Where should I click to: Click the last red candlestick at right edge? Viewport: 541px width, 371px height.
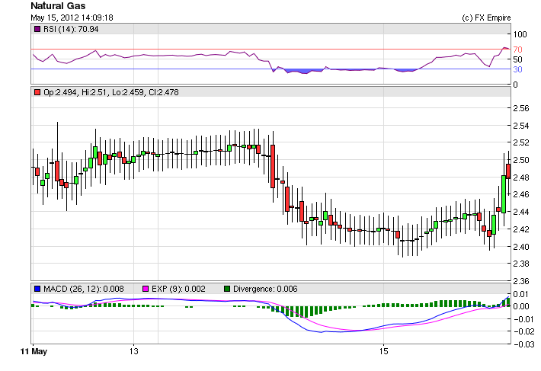click(508, 171)
